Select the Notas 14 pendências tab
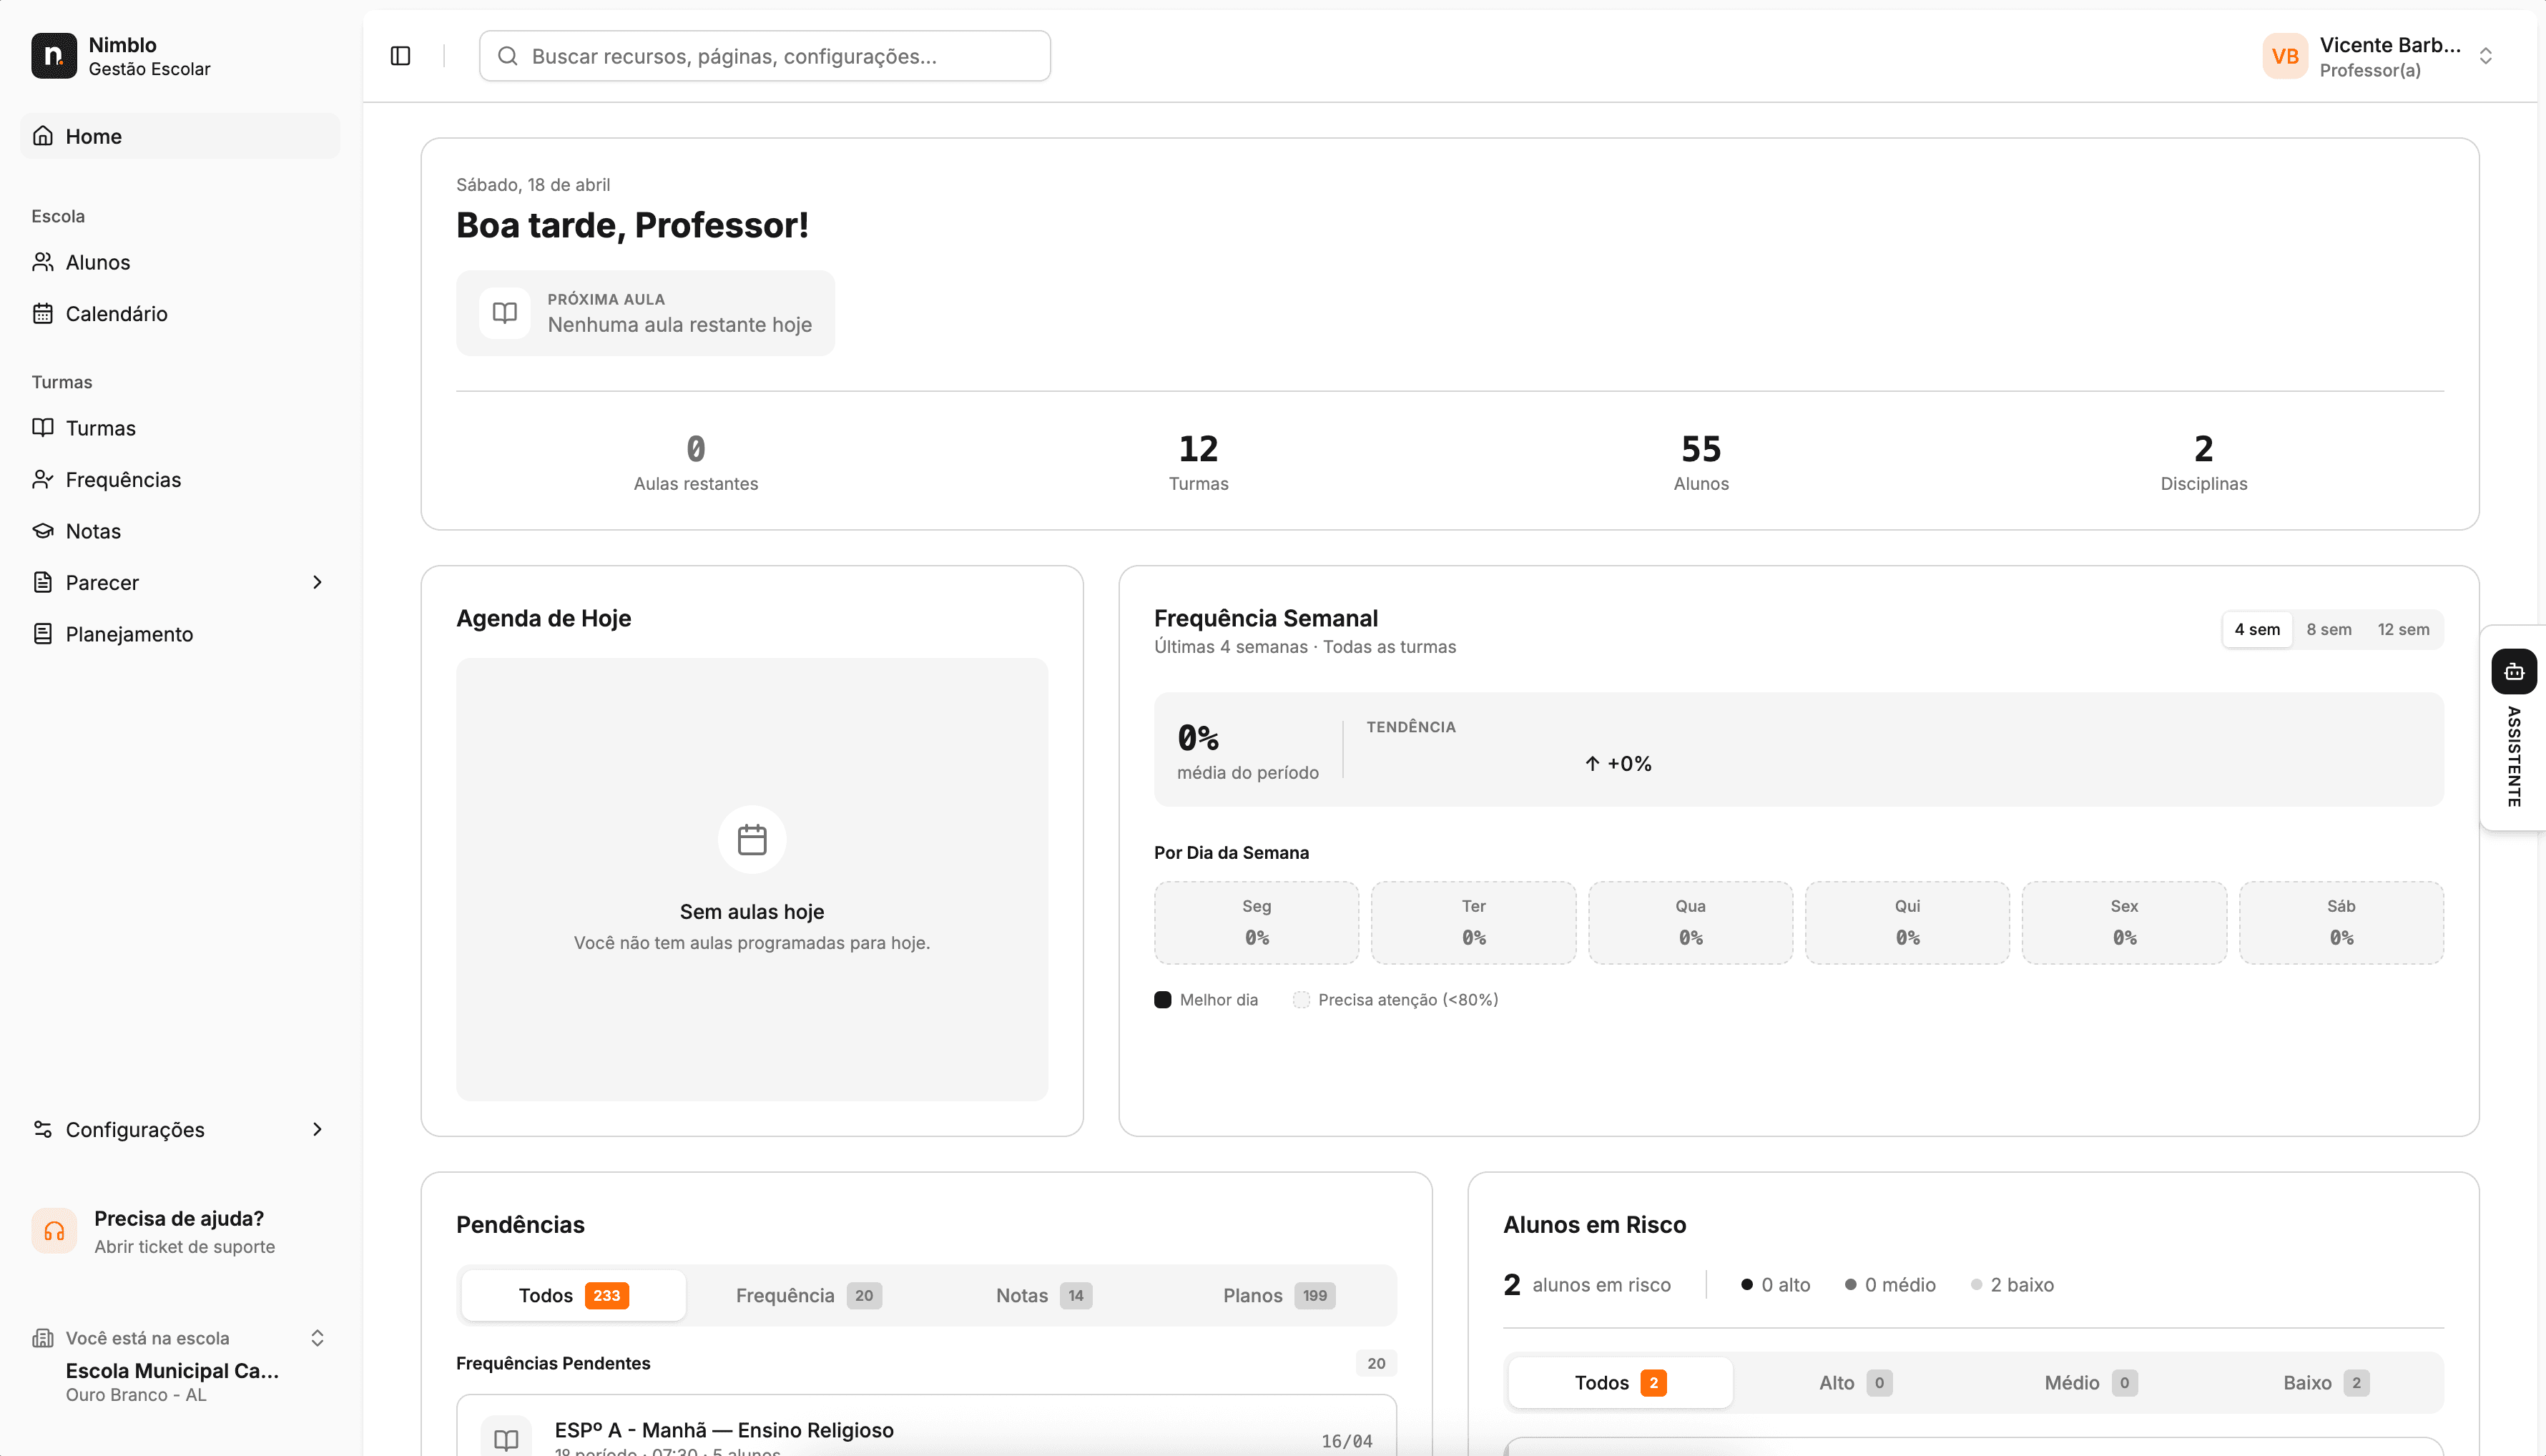Image resolution: width=2546 pixels, height=1456 pixels. point(1043,1296)
